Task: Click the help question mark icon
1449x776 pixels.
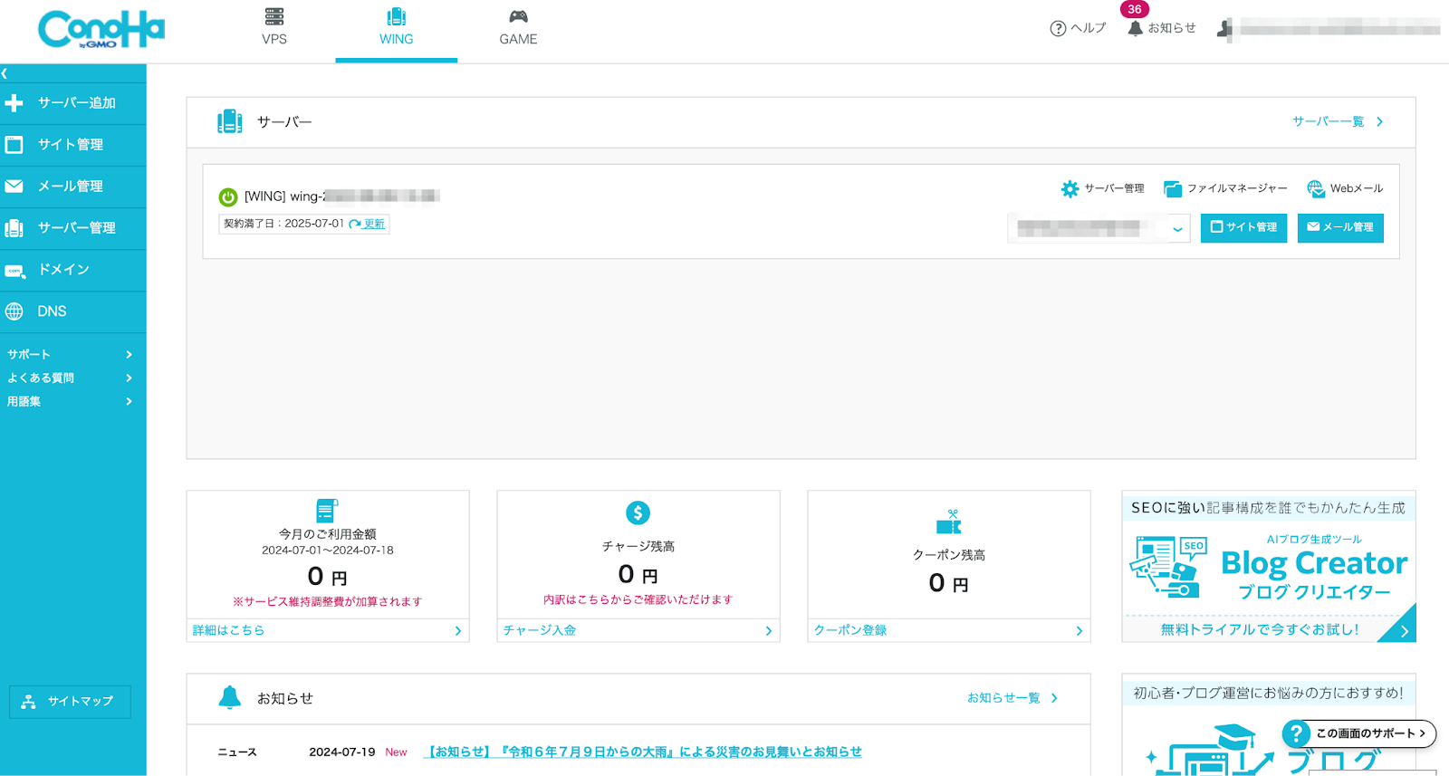Action: (1058, 28)
